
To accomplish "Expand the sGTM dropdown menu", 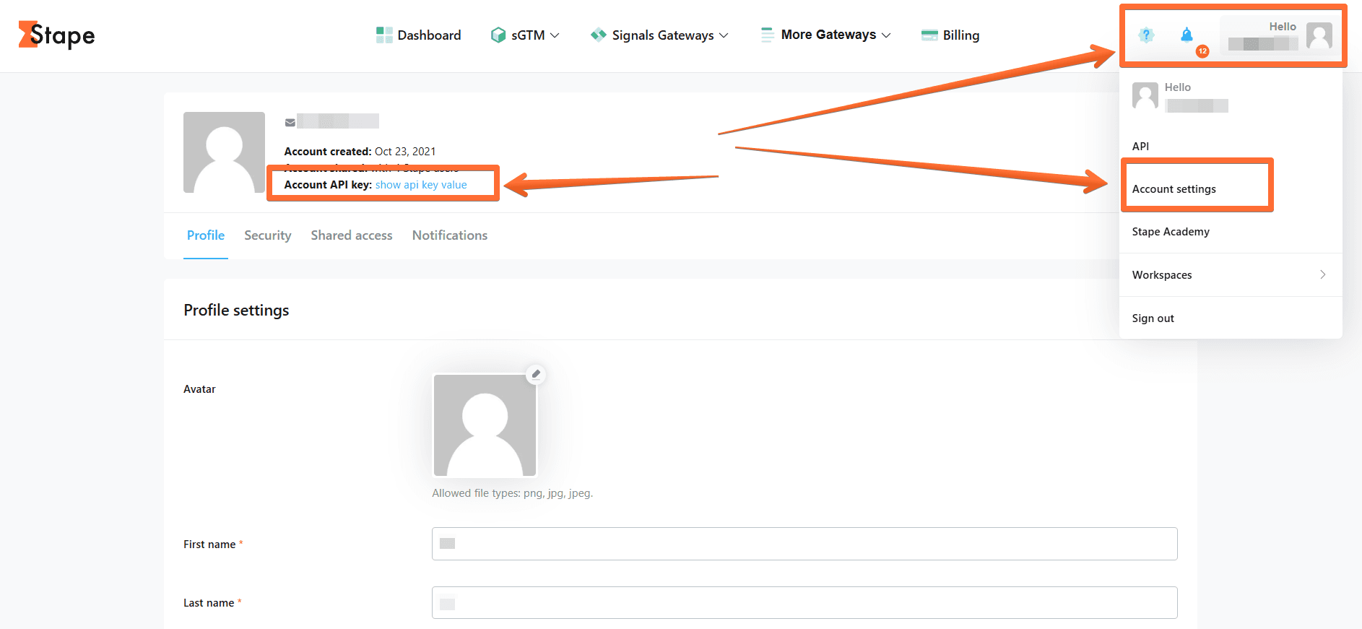I will point(555,35).
